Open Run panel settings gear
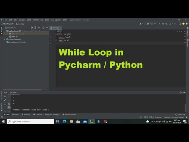Screen dimensions: 189x142 coord(181,93)
